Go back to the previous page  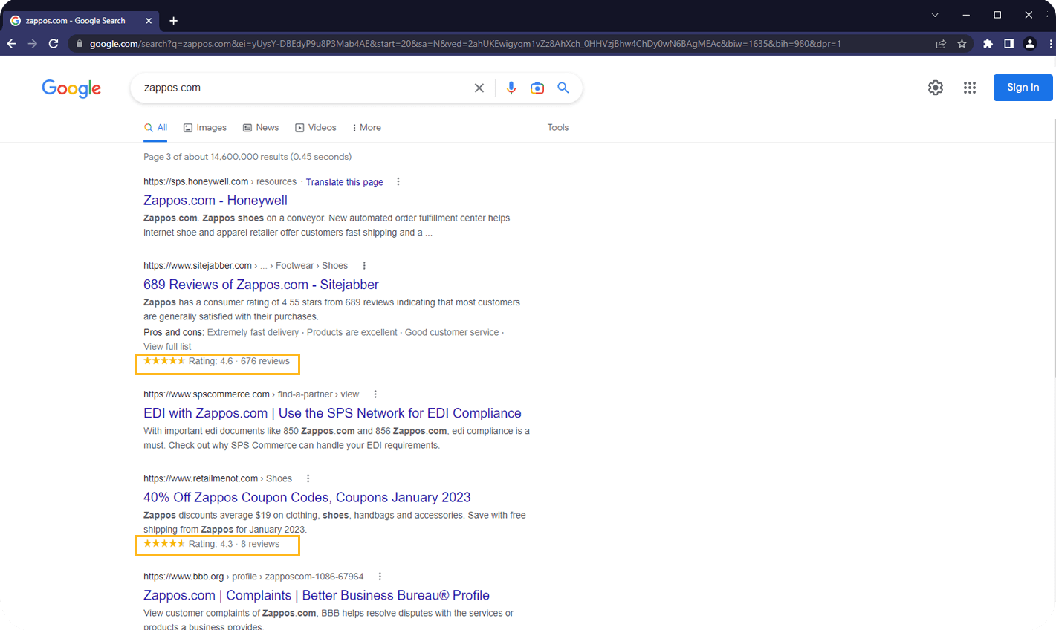coord(12,44)
